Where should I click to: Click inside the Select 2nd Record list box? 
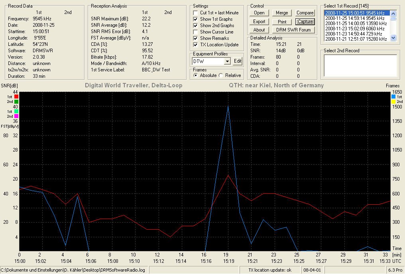(360, 65)
